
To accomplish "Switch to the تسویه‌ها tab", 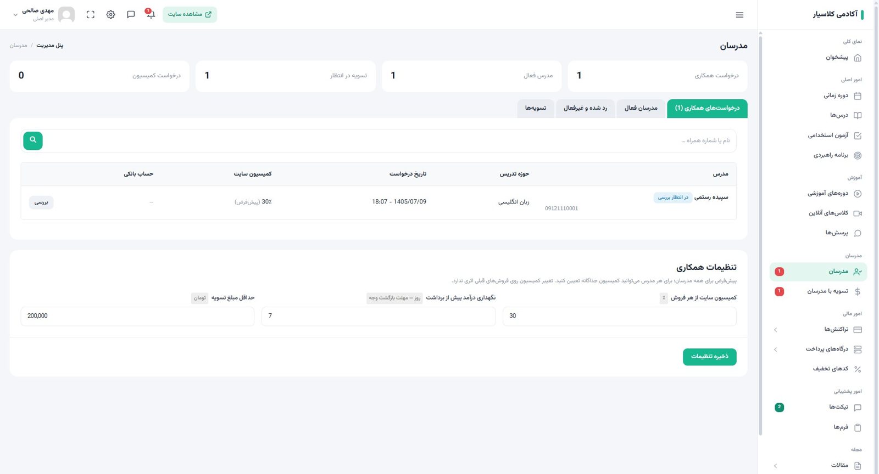I will click(536, 109).
